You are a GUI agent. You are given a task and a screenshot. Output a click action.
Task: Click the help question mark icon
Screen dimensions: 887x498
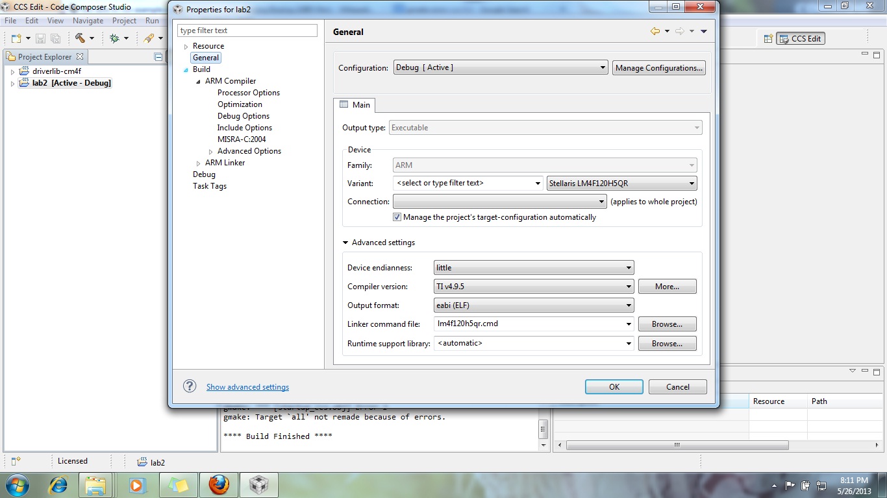190,386
